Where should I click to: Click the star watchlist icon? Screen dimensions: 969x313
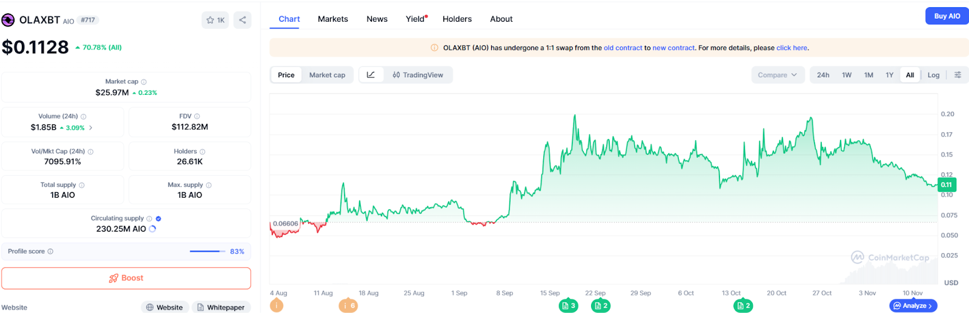[211, 20]
